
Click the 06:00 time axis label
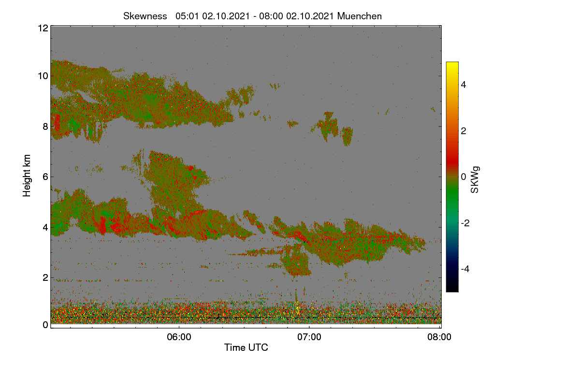179,337
